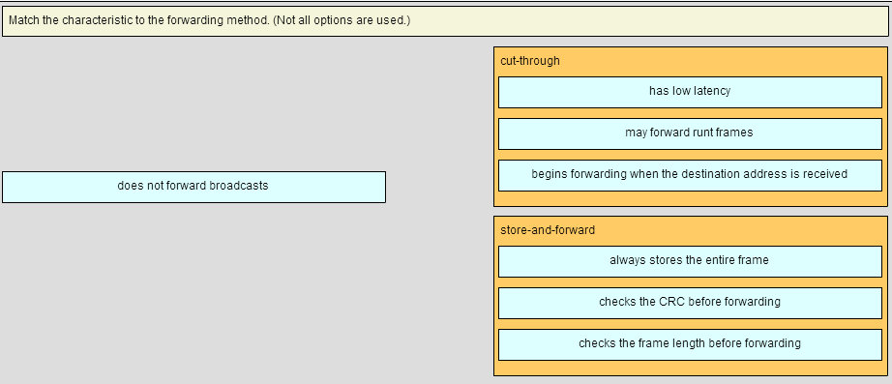The image size is (892, 384).
Task: Choose 'checks the CRC before forwarding' box
Action: tap(690, 303)
